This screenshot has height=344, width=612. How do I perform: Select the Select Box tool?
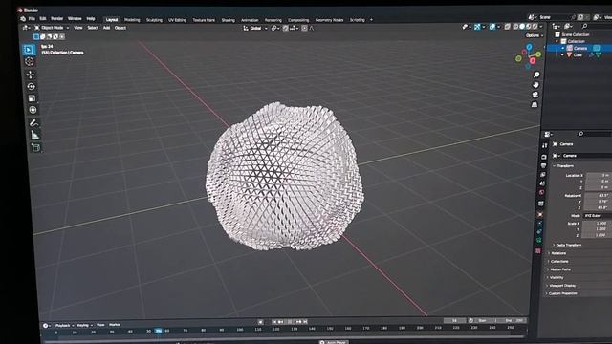[29, 50]
